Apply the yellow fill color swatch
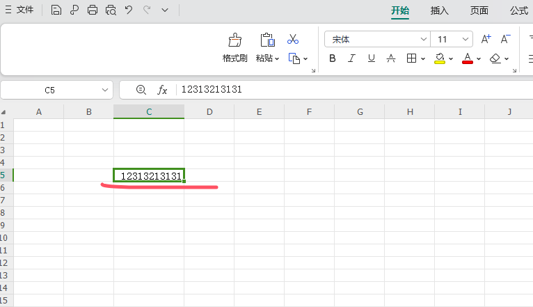 [x=440, y=58]
